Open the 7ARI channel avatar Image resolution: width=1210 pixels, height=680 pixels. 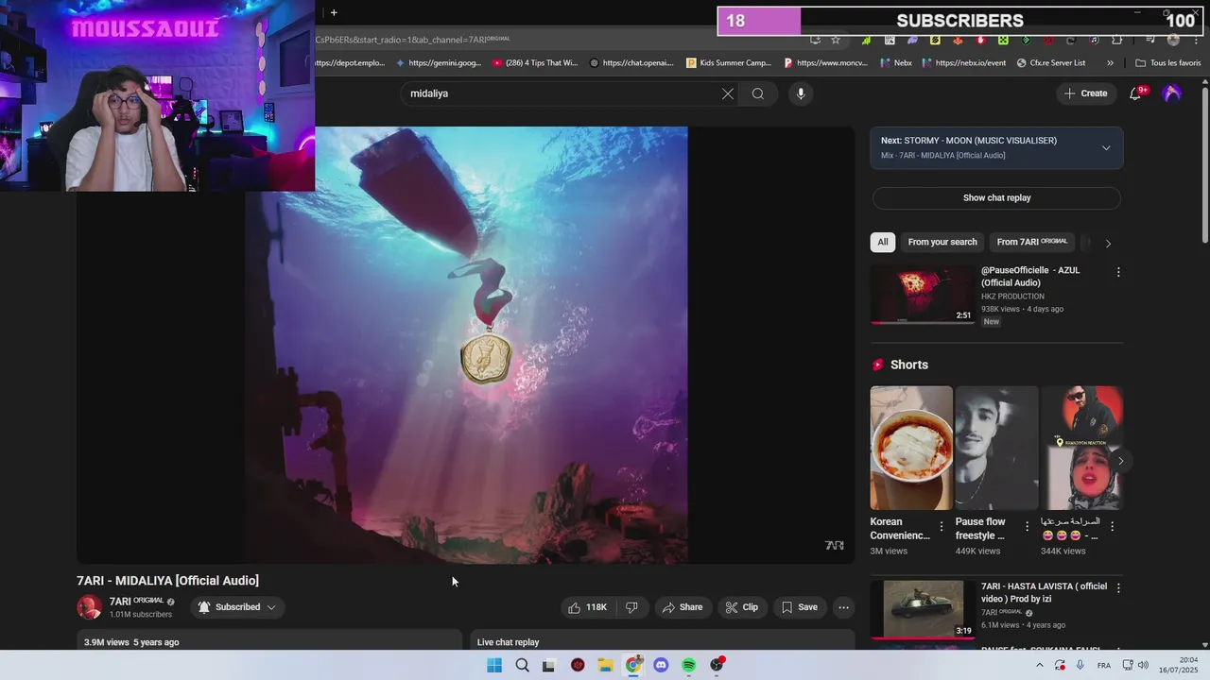(89, 607)
